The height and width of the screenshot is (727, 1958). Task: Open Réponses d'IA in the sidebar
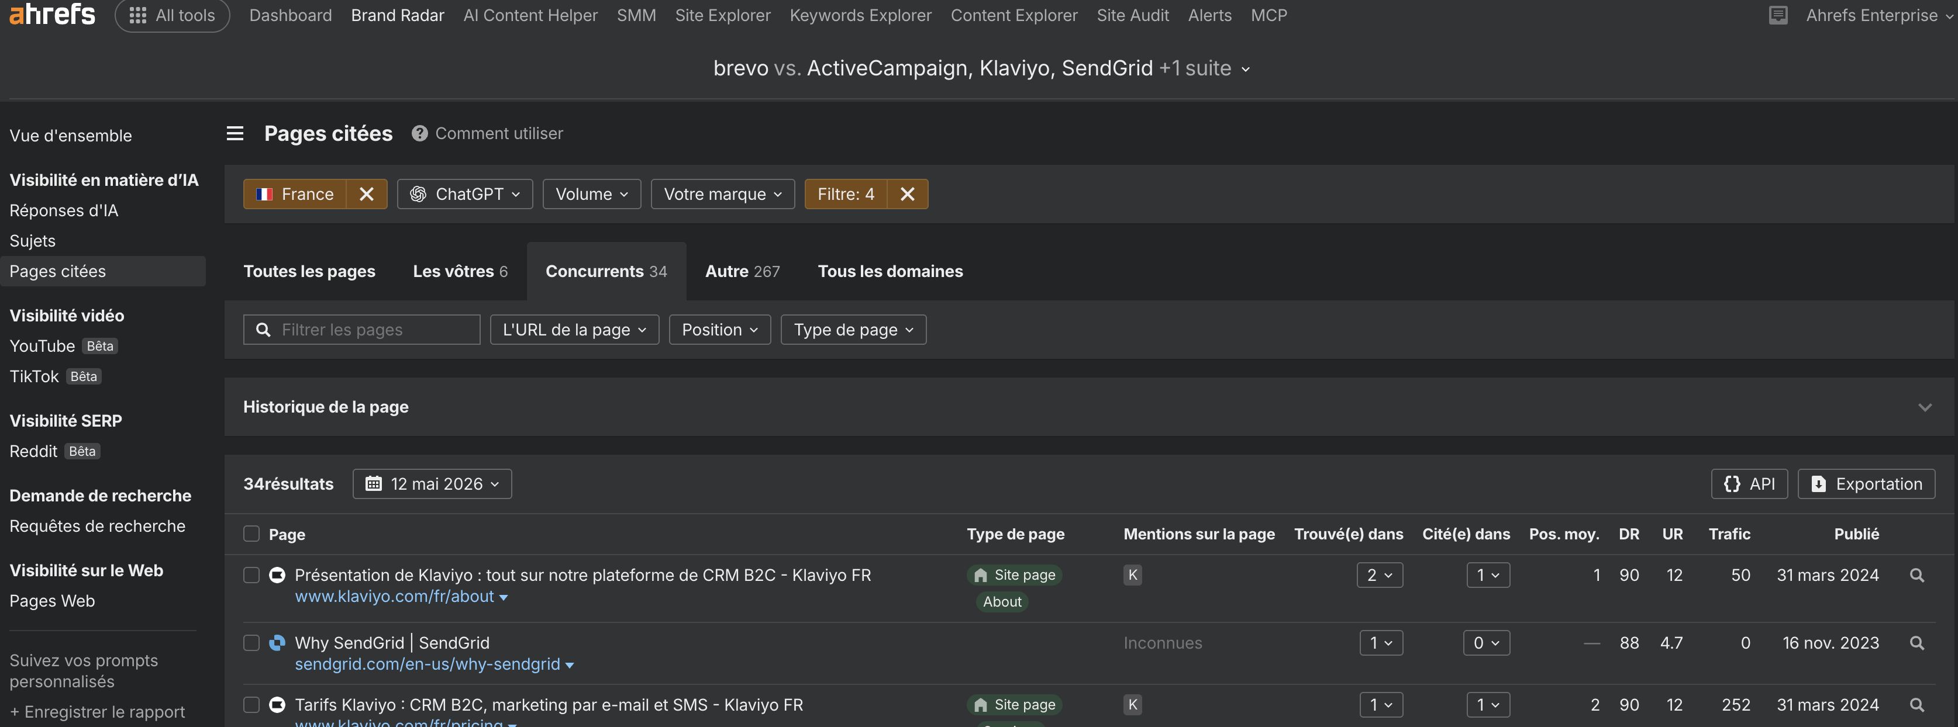64,210
